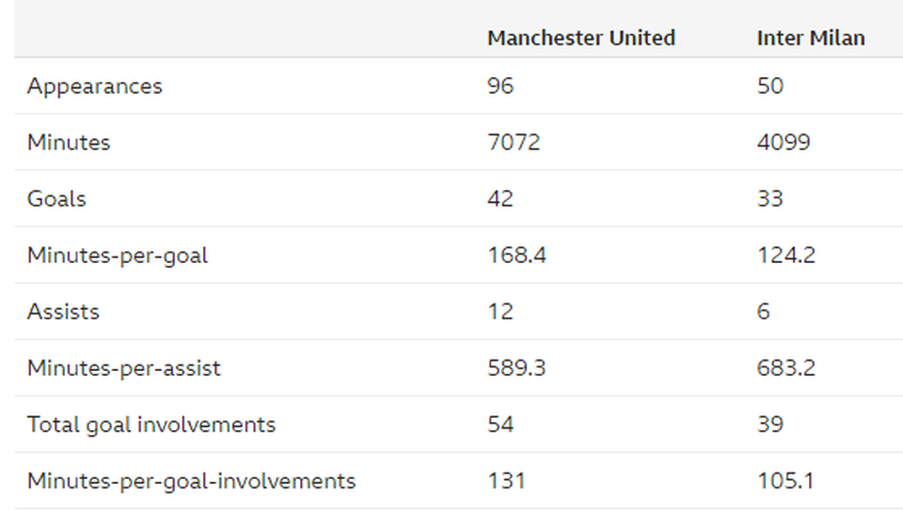
Task: Select Inter Milan minutes value 4099
Action: 784,143
